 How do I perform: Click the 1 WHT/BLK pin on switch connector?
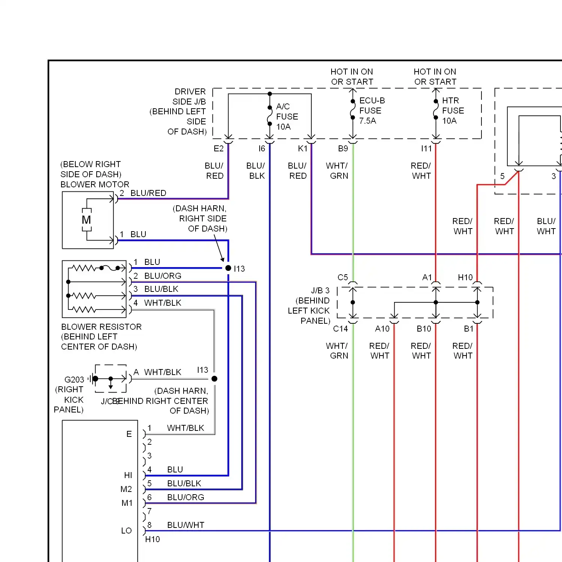click(176, 428)
